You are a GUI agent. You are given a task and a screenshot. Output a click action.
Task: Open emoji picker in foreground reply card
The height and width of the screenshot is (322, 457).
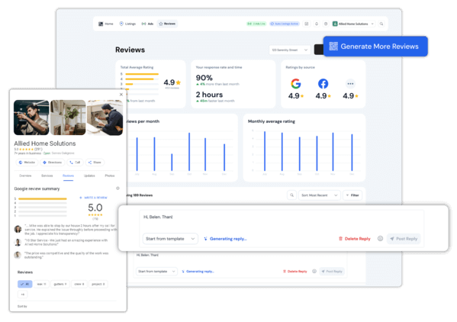click(x=380, y=238)
